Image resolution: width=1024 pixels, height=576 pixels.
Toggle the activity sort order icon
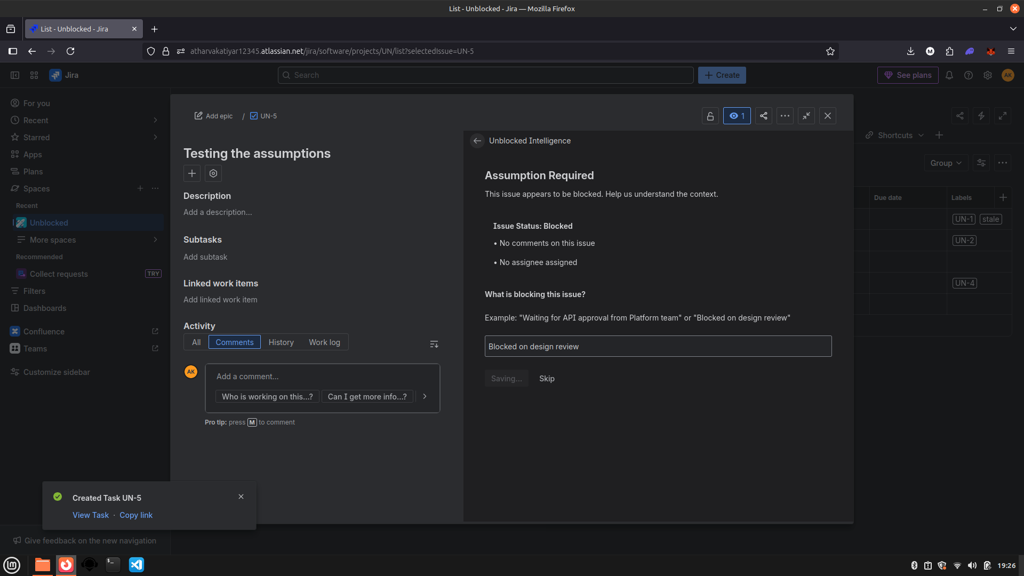434,344
